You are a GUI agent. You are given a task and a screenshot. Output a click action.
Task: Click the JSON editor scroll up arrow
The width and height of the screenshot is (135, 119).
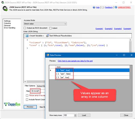[x=130, y=40]
